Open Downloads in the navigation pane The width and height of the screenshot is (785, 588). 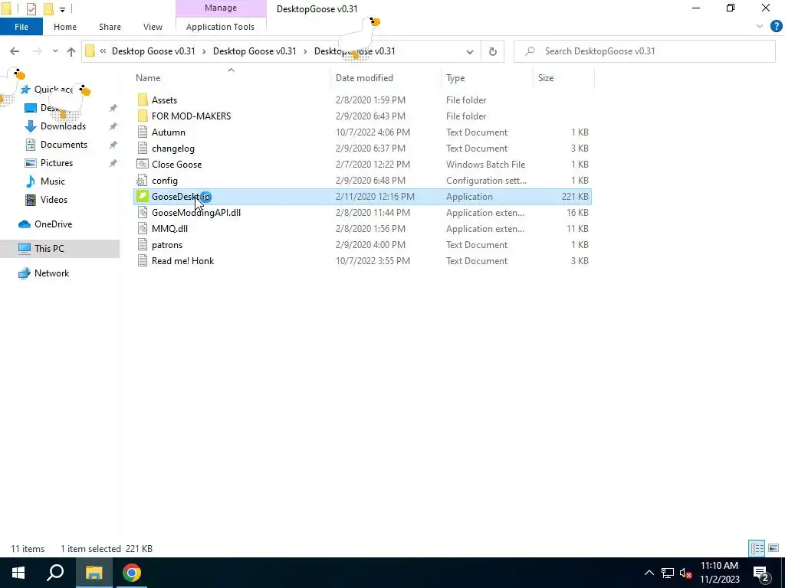click(63, 126)
